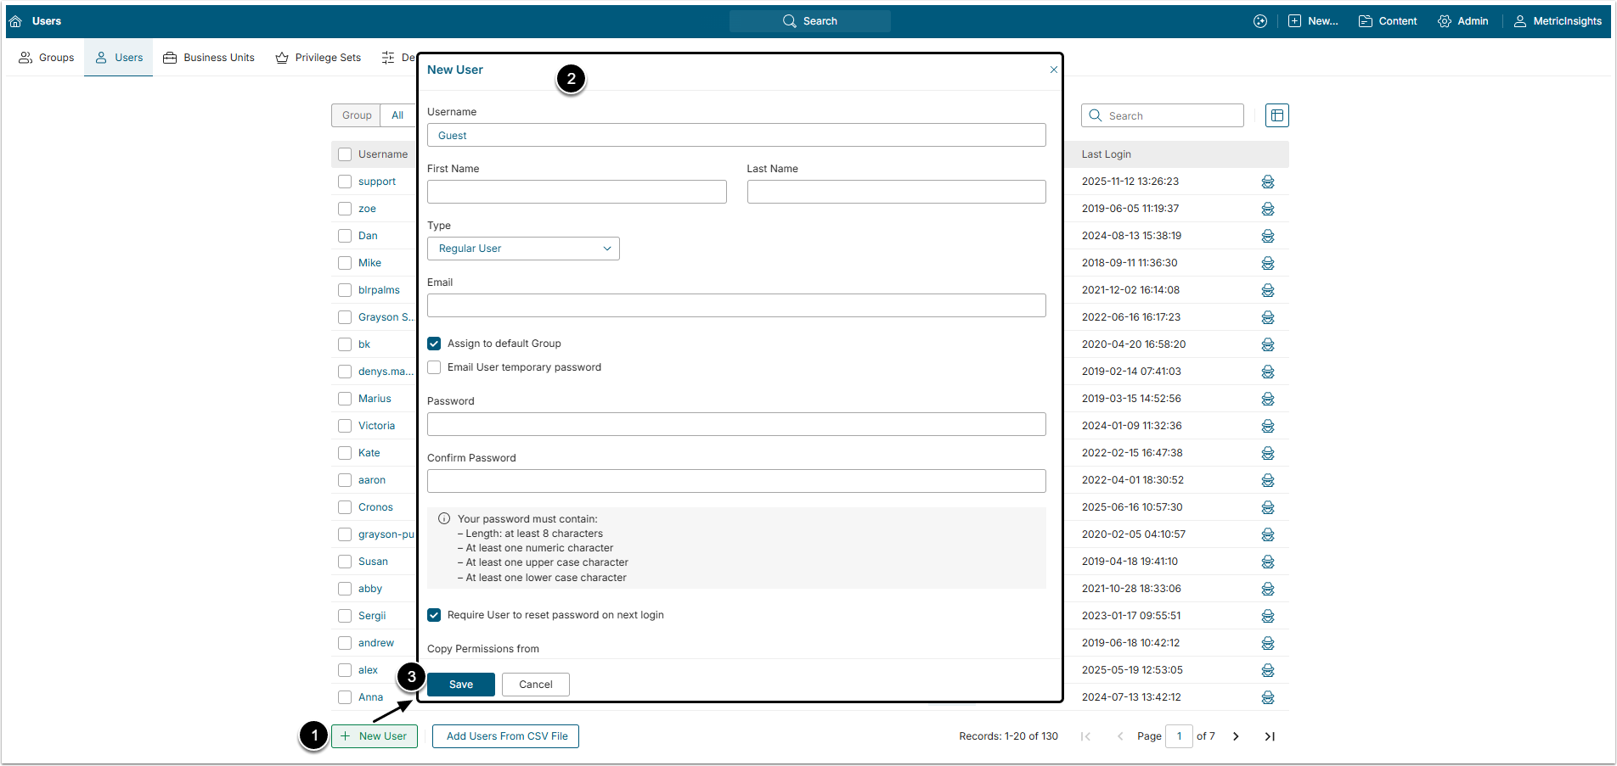
Task: Enable Email User temporary password
Action: tap(434, 367)
